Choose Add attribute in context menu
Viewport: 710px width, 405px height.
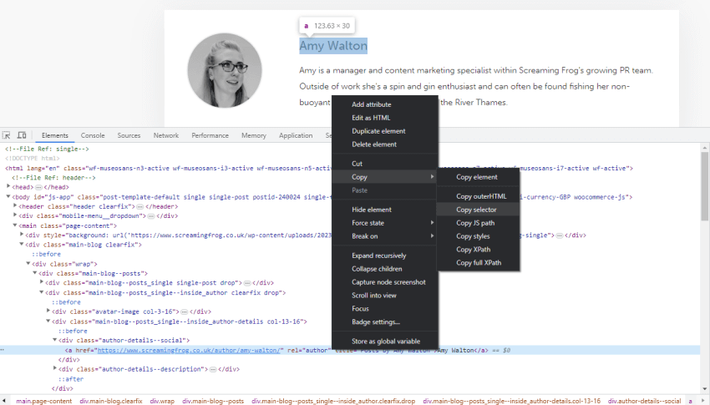(x=385, y=104)
